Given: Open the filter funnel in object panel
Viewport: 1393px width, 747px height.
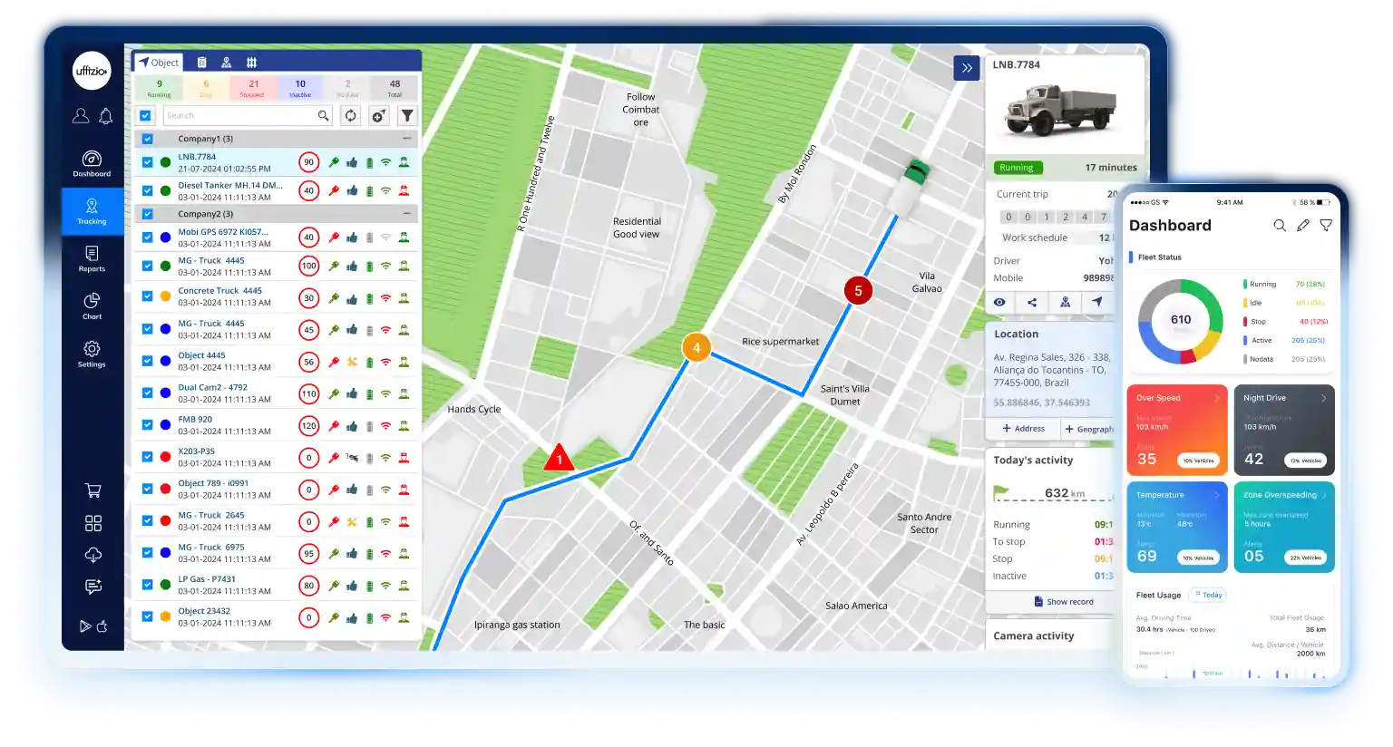Looking at the screenshot, I should 407,115.
